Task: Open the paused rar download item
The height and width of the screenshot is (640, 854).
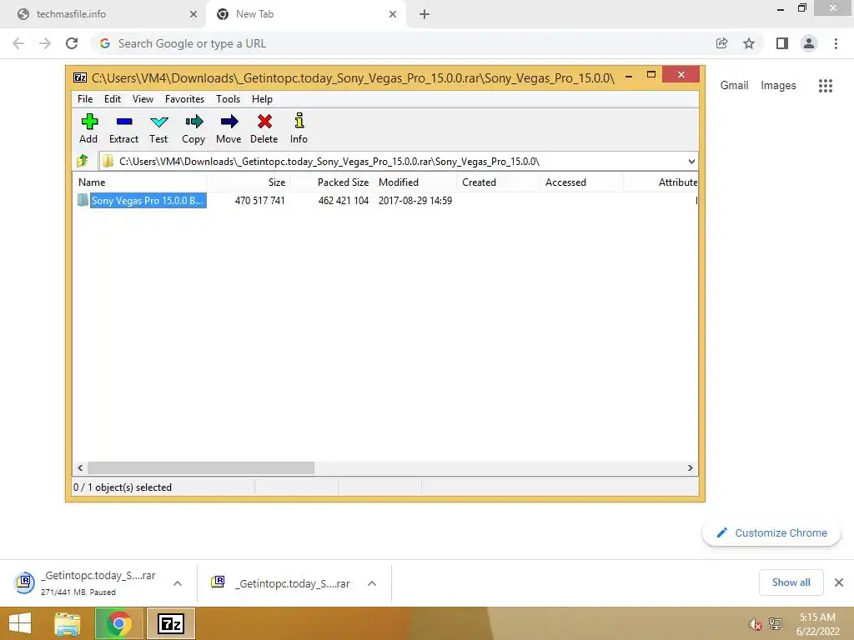Action: (x=85, y=582)
